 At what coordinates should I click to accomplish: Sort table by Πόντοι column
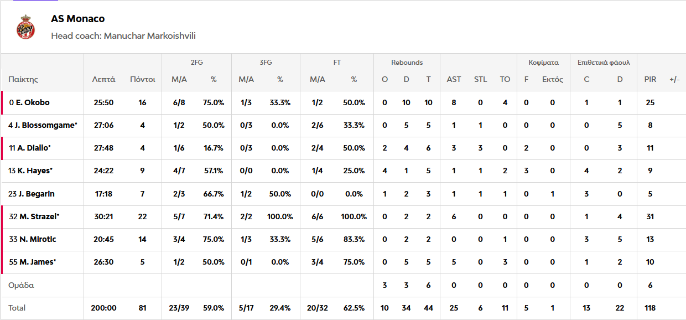tap(142, 79)
